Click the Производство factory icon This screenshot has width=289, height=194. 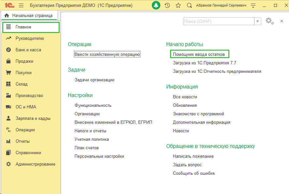click(x=8, y=95)
